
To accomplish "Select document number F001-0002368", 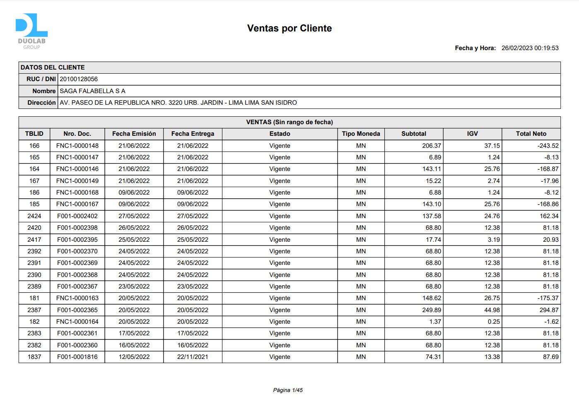I will [x=77, y=275].
